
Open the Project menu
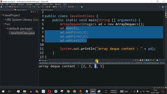click(45, 4)
